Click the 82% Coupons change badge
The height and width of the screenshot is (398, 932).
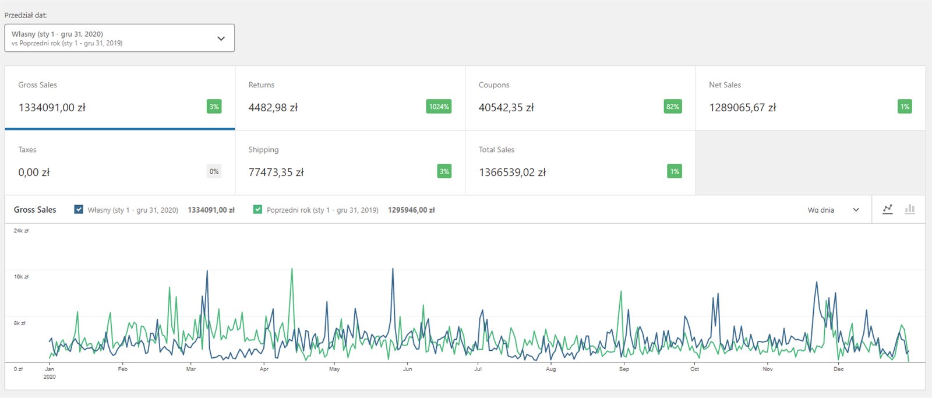coord(672,107)
